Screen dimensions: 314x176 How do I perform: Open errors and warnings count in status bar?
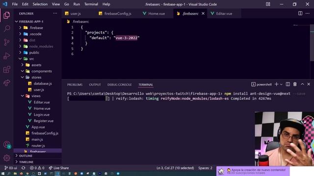click(37, 168)
